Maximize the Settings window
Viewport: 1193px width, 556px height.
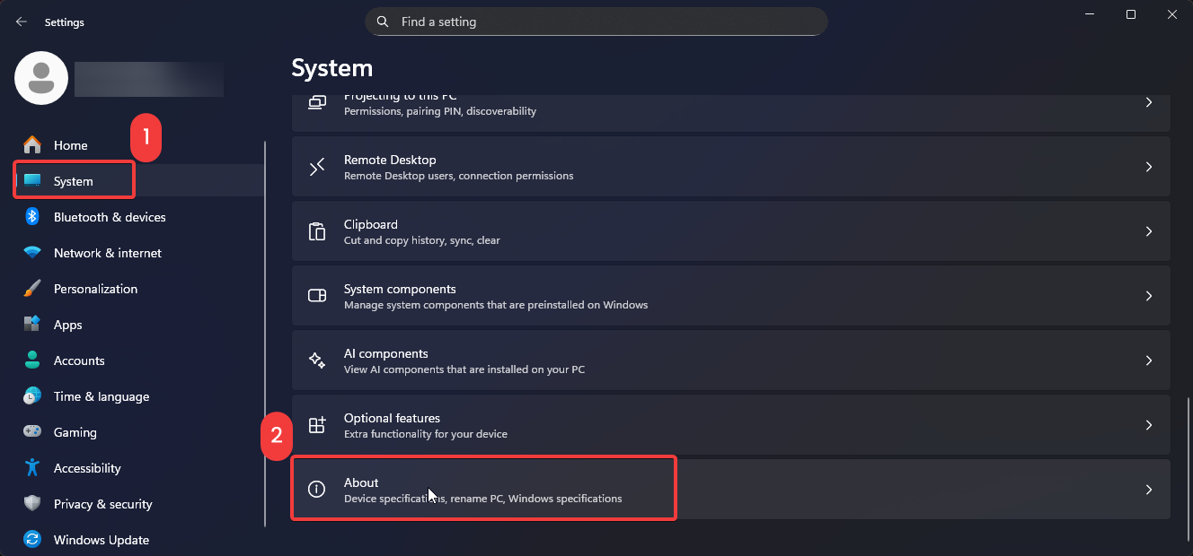pyautogui.click(x=1131, y=14)
